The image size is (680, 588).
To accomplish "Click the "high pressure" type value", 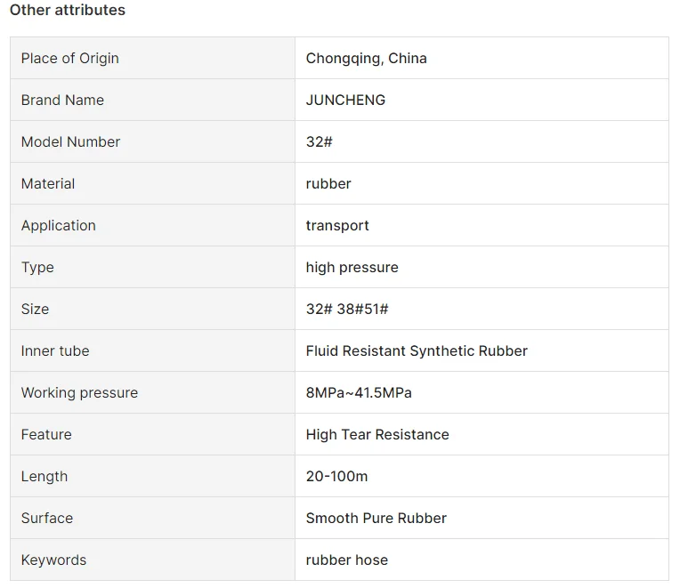I will [352, 268].
